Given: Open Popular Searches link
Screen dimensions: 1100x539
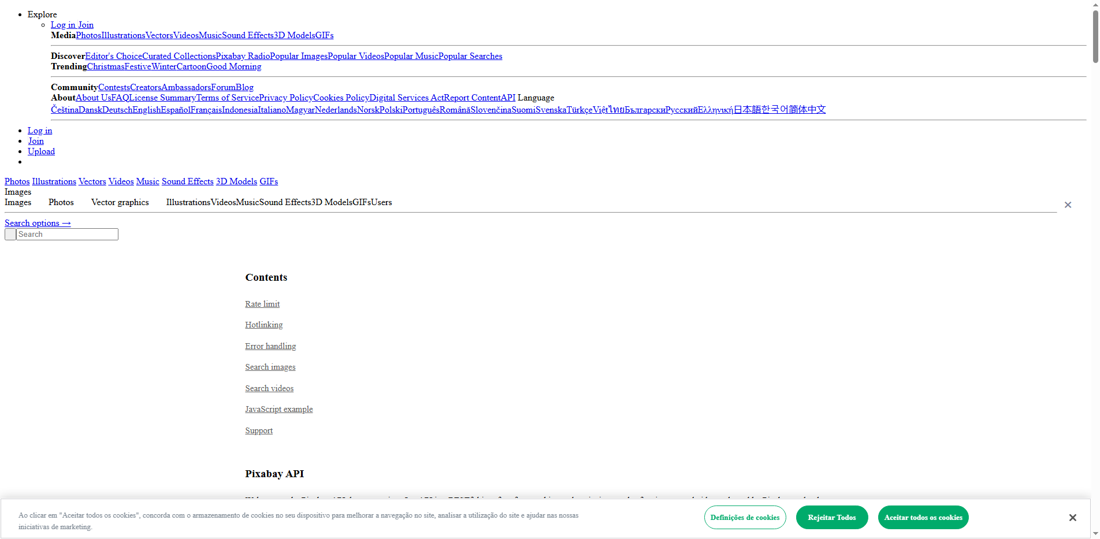Looking at the screenshot, I should click(470, 56).
